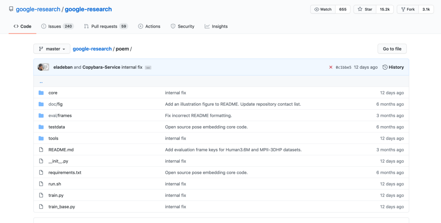
Task: Open the Insights tab
Action: click(216, 26)
